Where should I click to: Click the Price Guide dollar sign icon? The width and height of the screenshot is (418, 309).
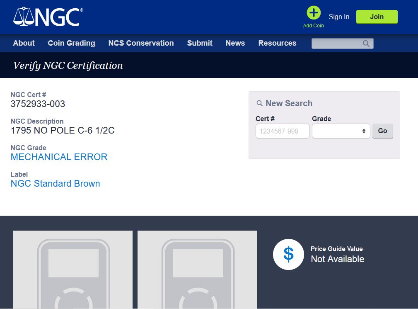288,254
